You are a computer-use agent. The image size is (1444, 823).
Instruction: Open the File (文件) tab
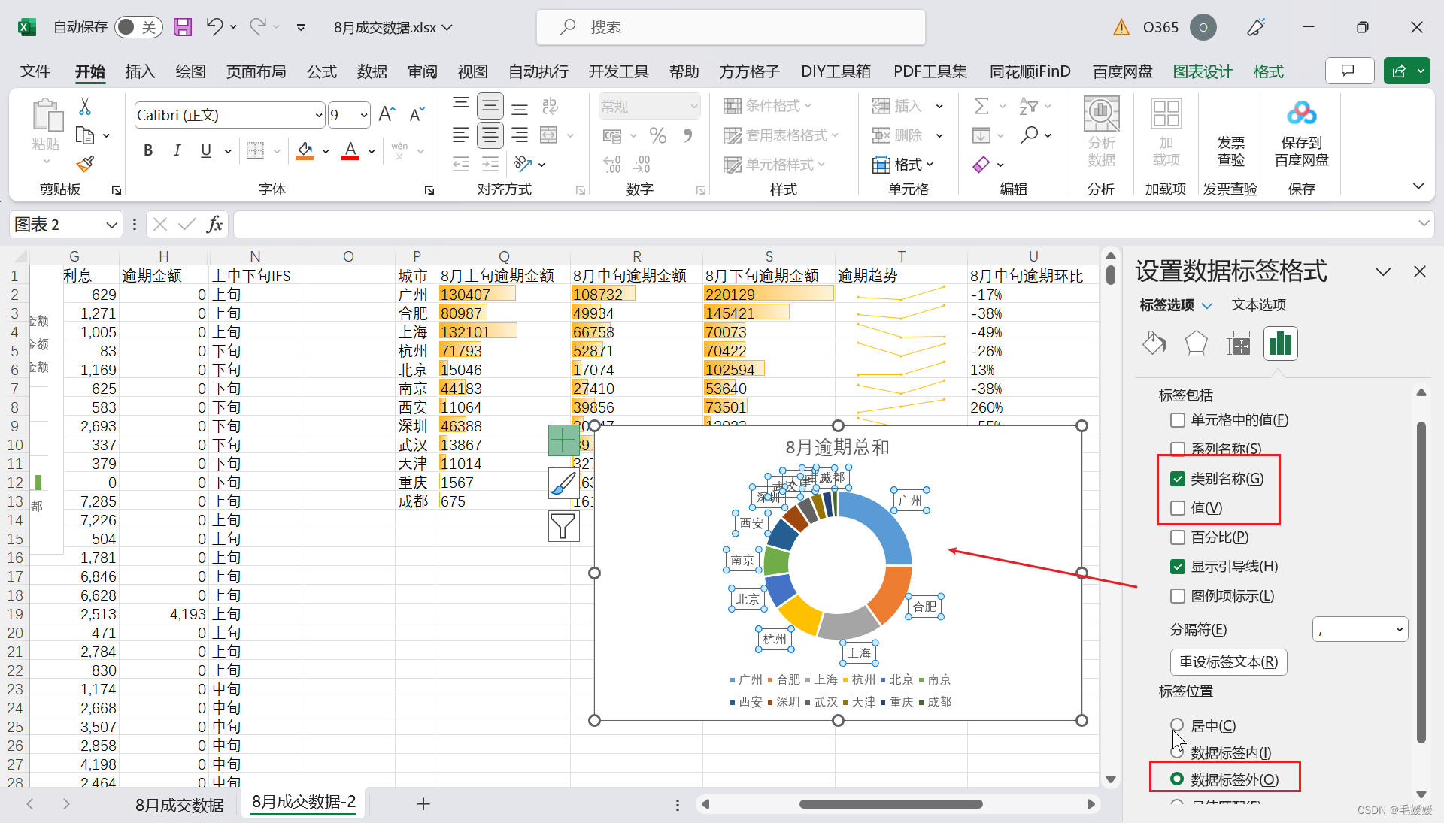[x=35, y=71]
